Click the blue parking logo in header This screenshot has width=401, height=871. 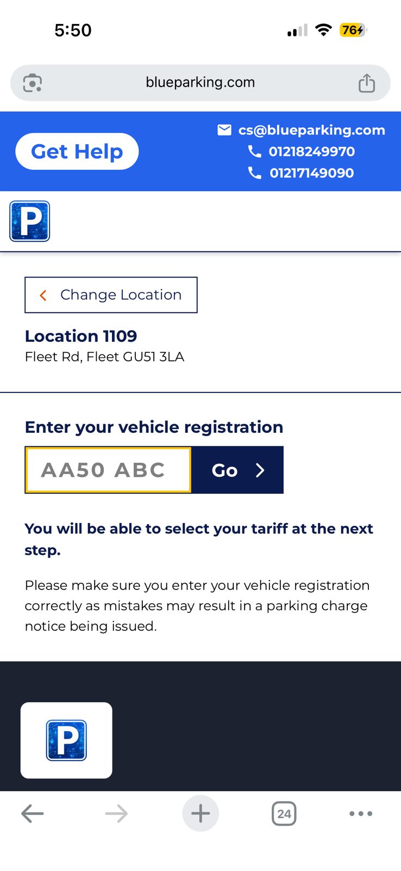30,221
